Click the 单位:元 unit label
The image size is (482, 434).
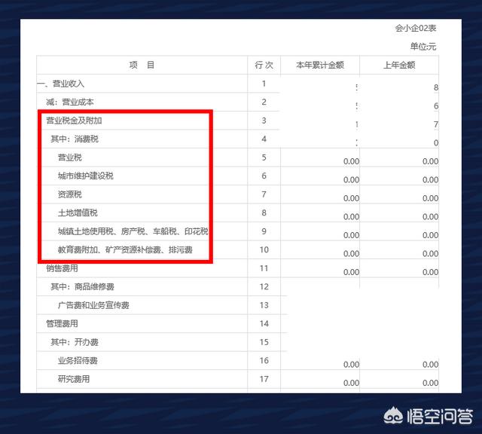tap(423, 47)
